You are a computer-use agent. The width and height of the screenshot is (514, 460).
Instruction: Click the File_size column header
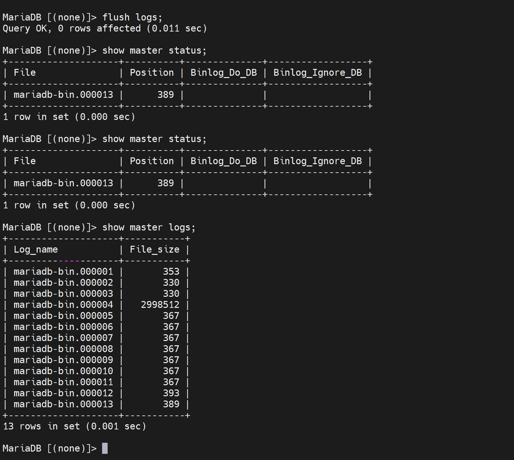pos(154,249)
